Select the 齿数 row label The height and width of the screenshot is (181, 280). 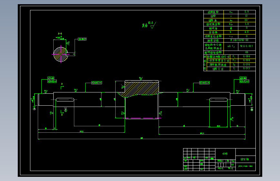click(x=213, y=16)
